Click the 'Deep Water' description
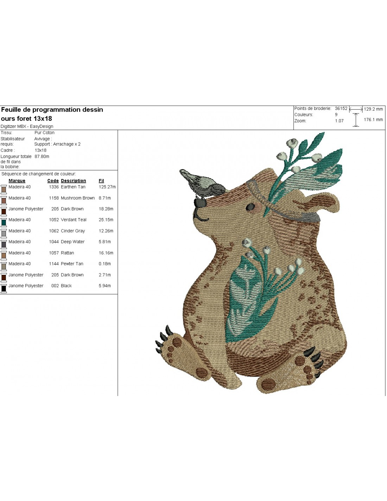 tap(73, 242)
